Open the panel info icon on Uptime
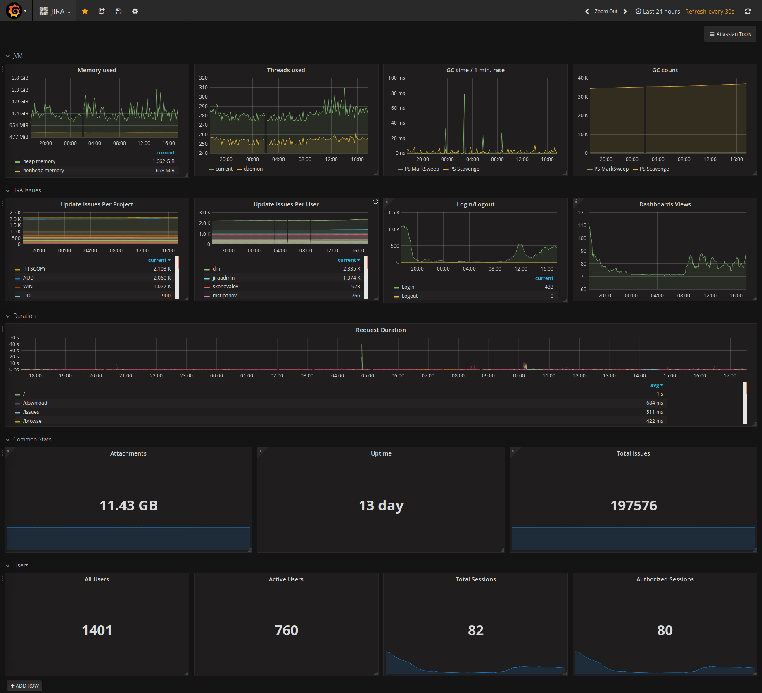The height and width of the screenshot is (693, 762). pyautogui.click(x=261, y=451)
